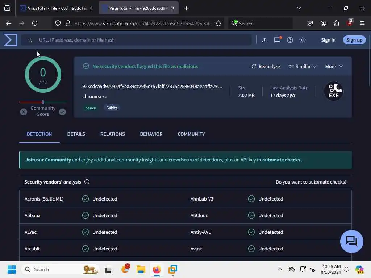Open Firefox hamburger menu

[362, 23]
